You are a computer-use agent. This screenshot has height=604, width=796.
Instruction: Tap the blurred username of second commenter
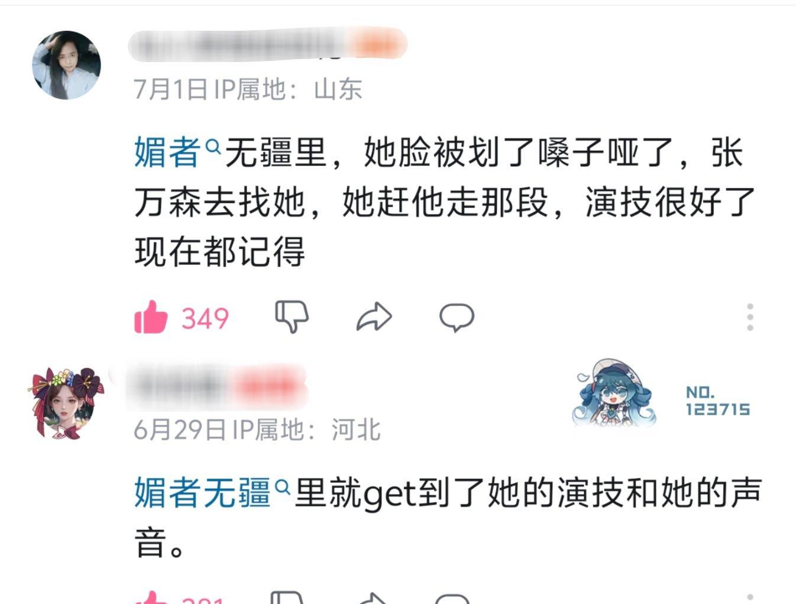click(x=217, y=387)
